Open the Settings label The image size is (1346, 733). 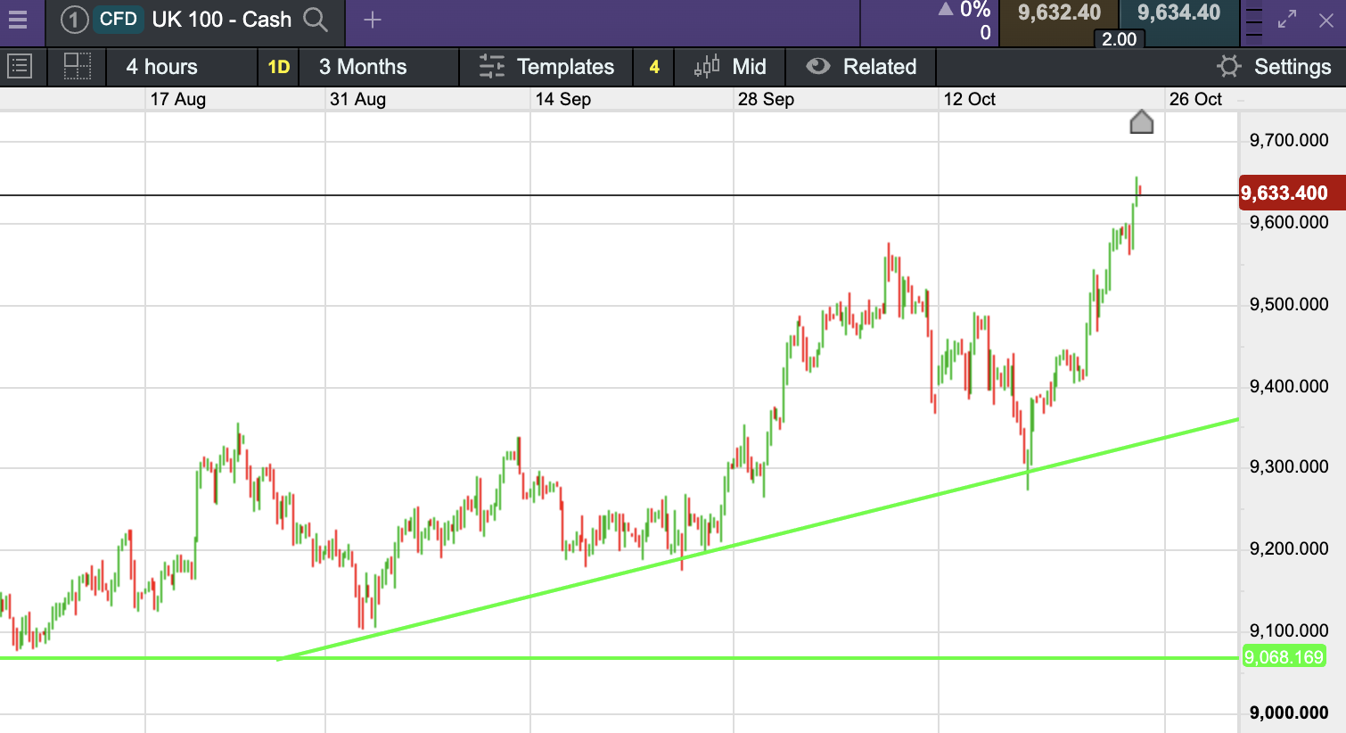[1293, 67]
